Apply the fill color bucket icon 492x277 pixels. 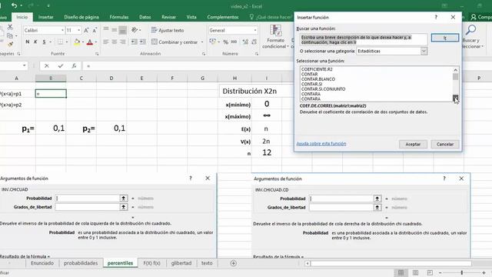pos(77,42)
